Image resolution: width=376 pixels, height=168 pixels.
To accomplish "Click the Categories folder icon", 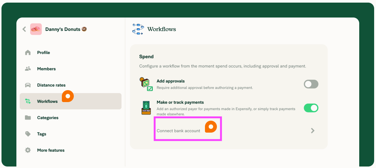I will coord(28,118).
